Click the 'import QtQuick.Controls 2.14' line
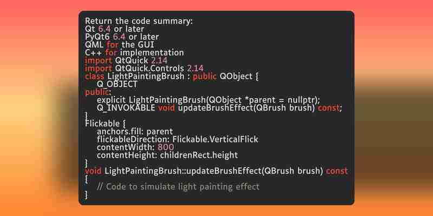 (144, 69)
